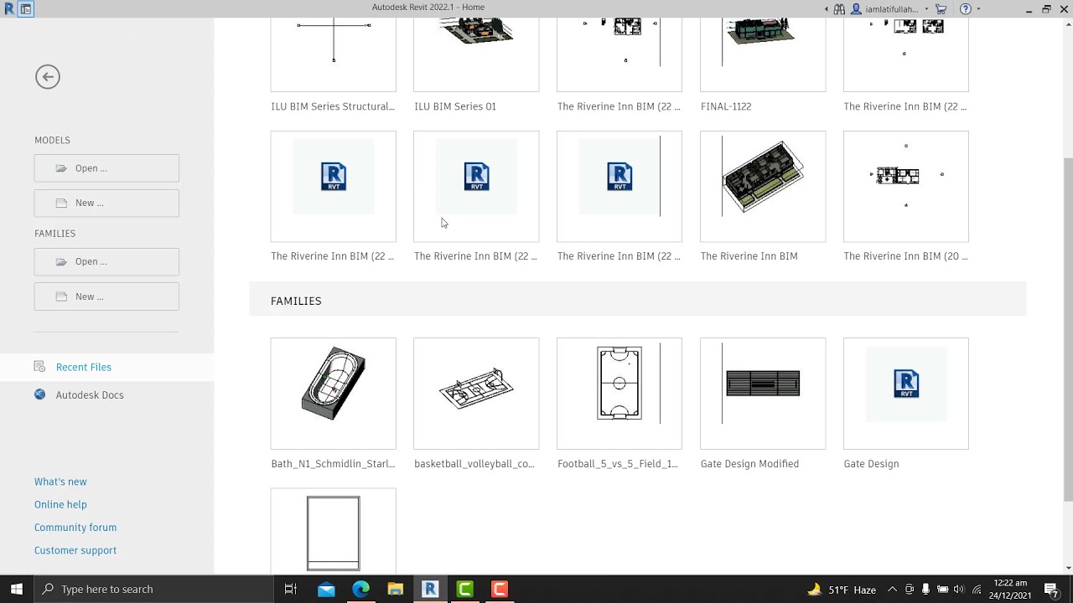The width and height of the screenshot is (1073, 603).
Task: Open the notification center icon
Action: point(1052,589)
